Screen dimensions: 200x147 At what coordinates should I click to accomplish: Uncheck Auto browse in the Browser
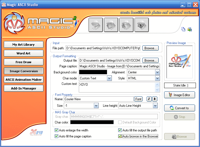tap(120, 136)
